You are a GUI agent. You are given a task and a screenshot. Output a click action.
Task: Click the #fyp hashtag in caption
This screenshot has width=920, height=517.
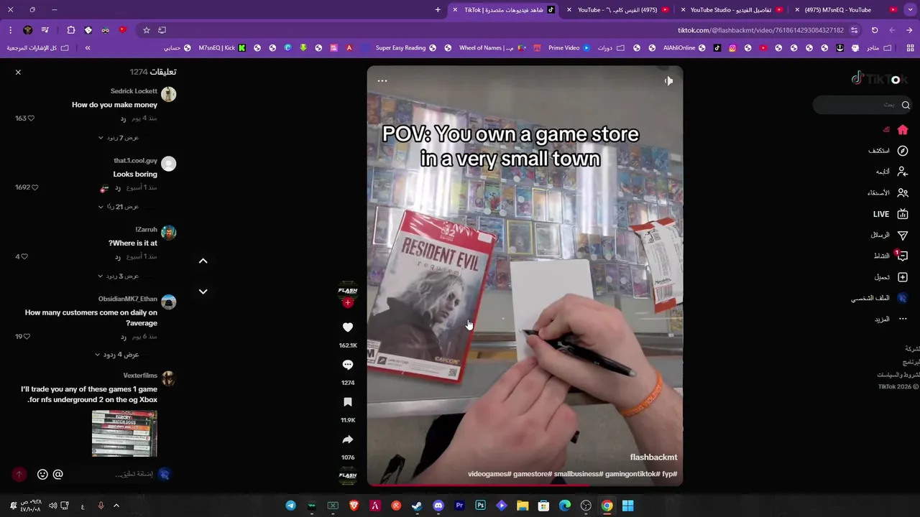pyautogui.click(x=670, y=474)
